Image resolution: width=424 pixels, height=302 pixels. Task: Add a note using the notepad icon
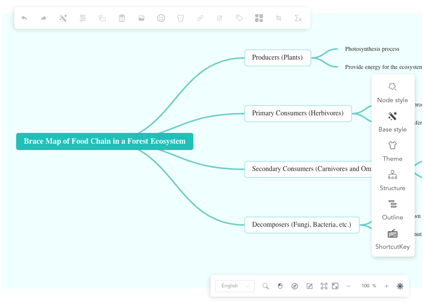click(220, 18)
